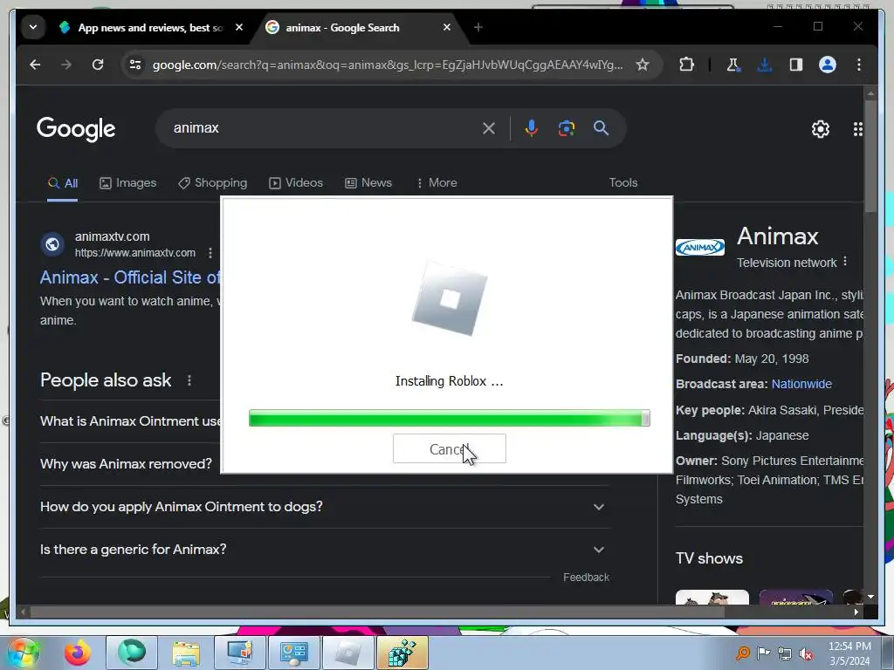
Task: Close the App news and reviews tab
Action: click(x=239, y=27)
